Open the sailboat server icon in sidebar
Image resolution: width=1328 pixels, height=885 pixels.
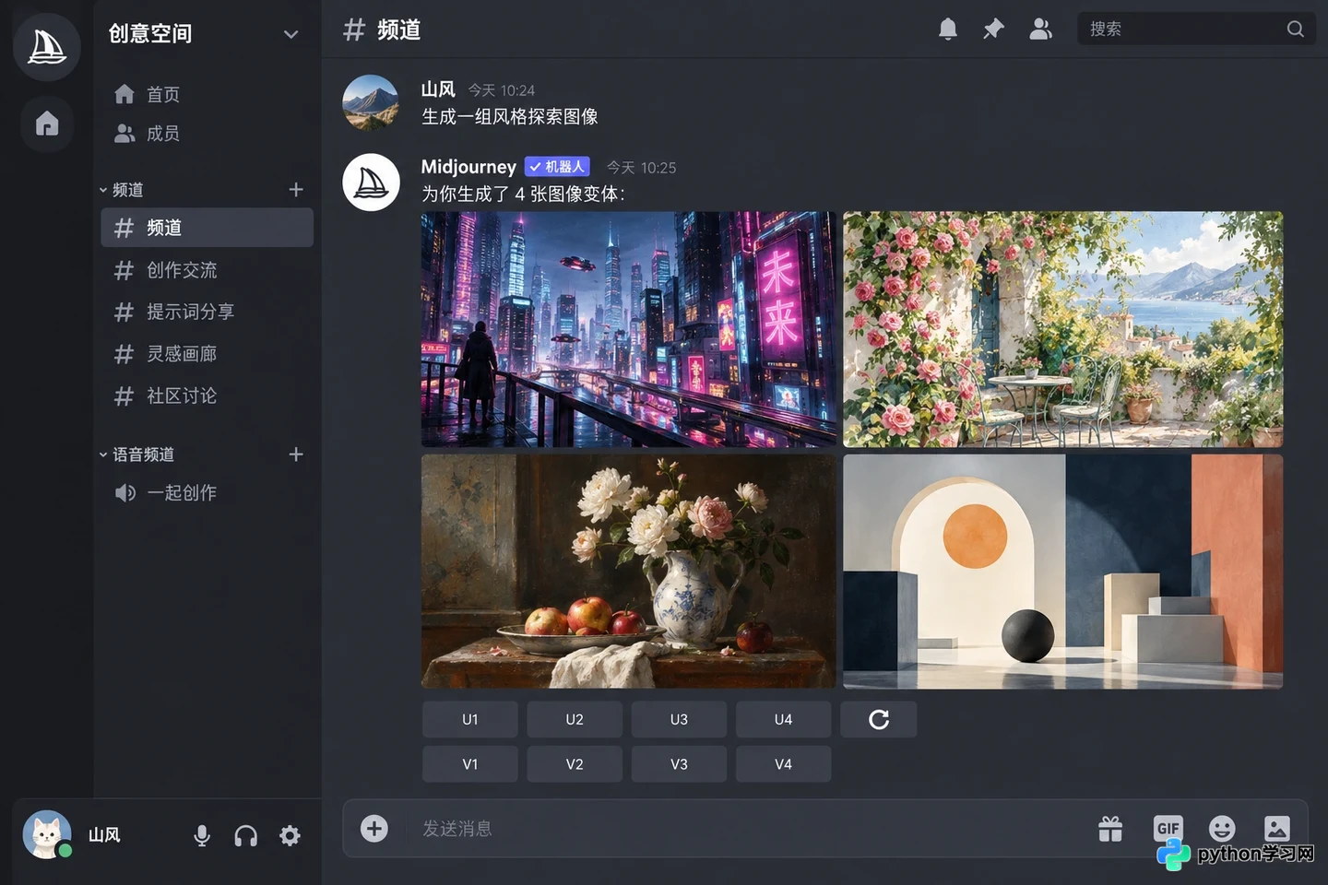(46, 46)
